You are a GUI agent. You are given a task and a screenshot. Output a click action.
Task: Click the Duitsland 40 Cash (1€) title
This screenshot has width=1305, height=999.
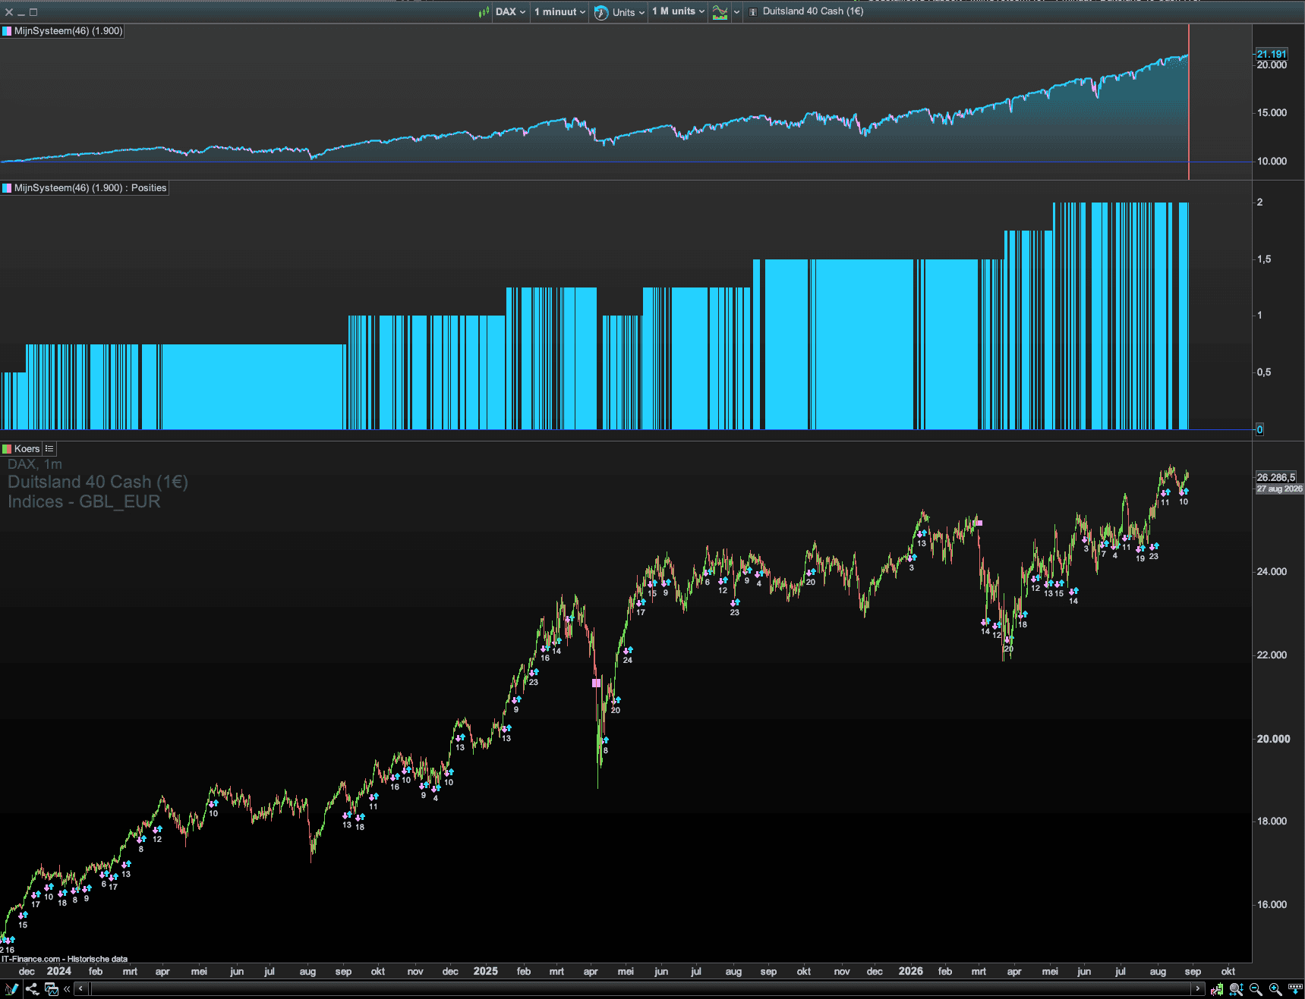813,11
